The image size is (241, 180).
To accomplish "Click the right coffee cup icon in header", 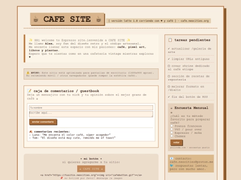I will tap(99, 19).
